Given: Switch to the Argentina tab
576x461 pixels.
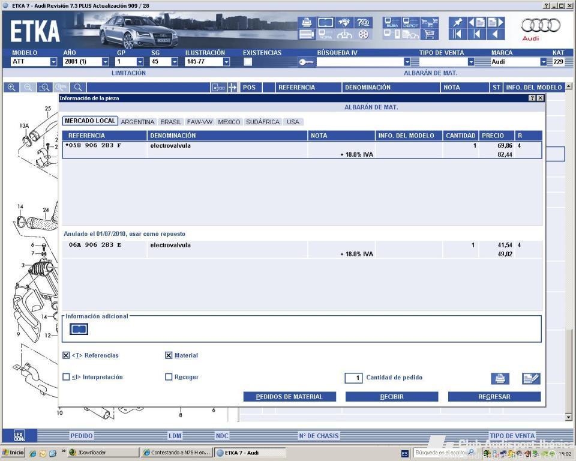Looking at the screenshot, I should (x=137, y=122).
